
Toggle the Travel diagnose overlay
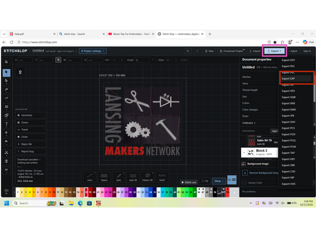click(30, 130)
